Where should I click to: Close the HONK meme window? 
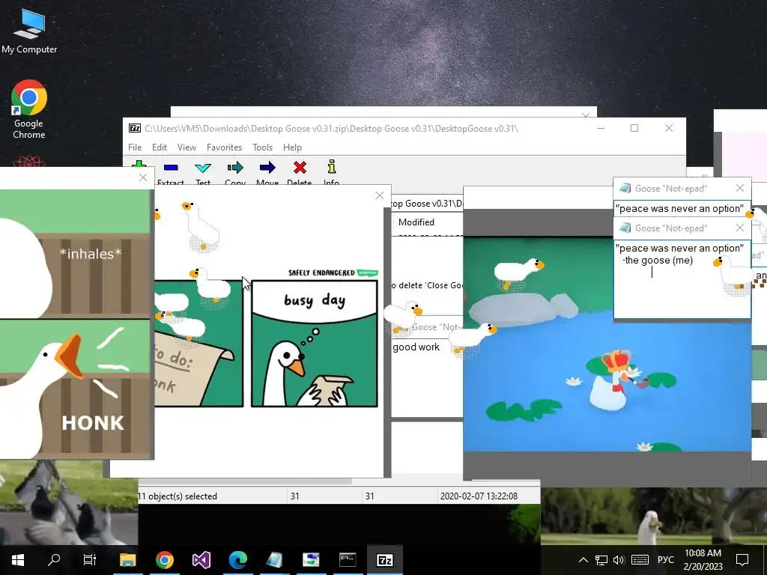[x=143, y=177]
